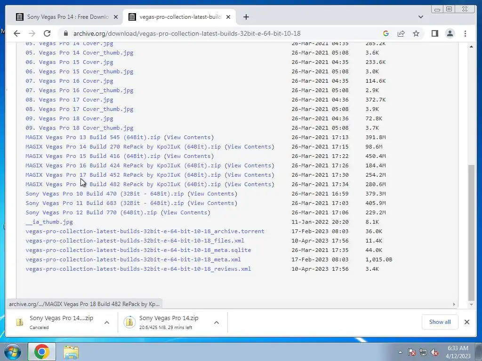Open 08. Vegas Pro 17 Cover.jpg
482x361 pixels.
(x=69, y=100)
